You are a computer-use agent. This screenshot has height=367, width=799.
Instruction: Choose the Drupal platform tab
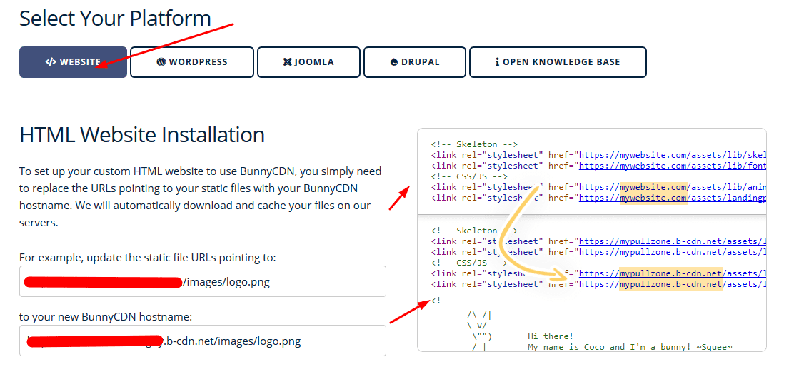coord(415,62)
